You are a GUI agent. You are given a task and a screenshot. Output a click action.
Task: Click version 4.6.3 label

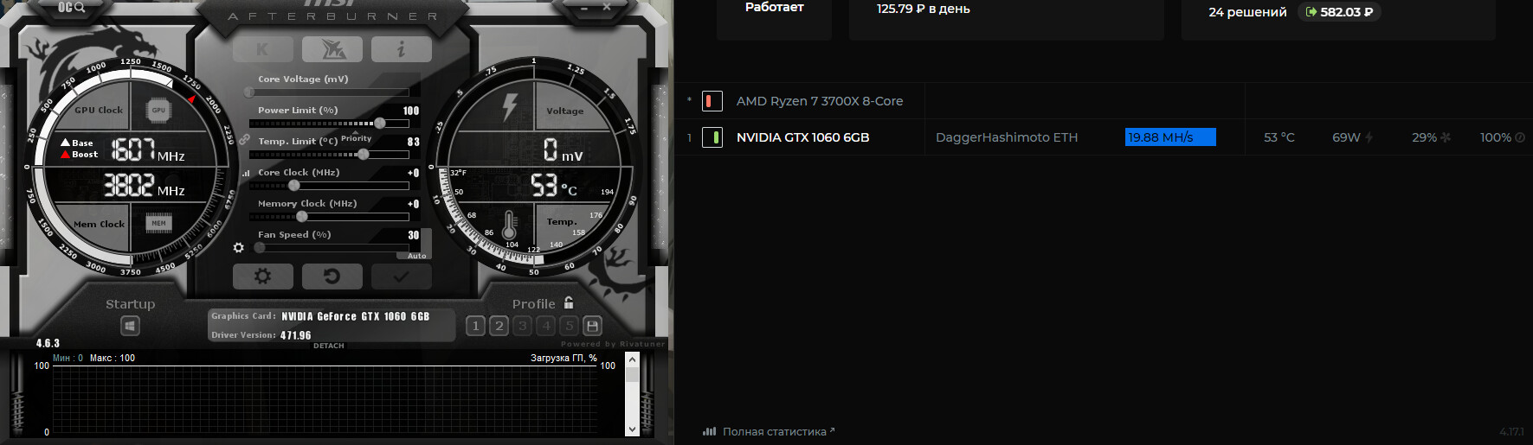48,343
